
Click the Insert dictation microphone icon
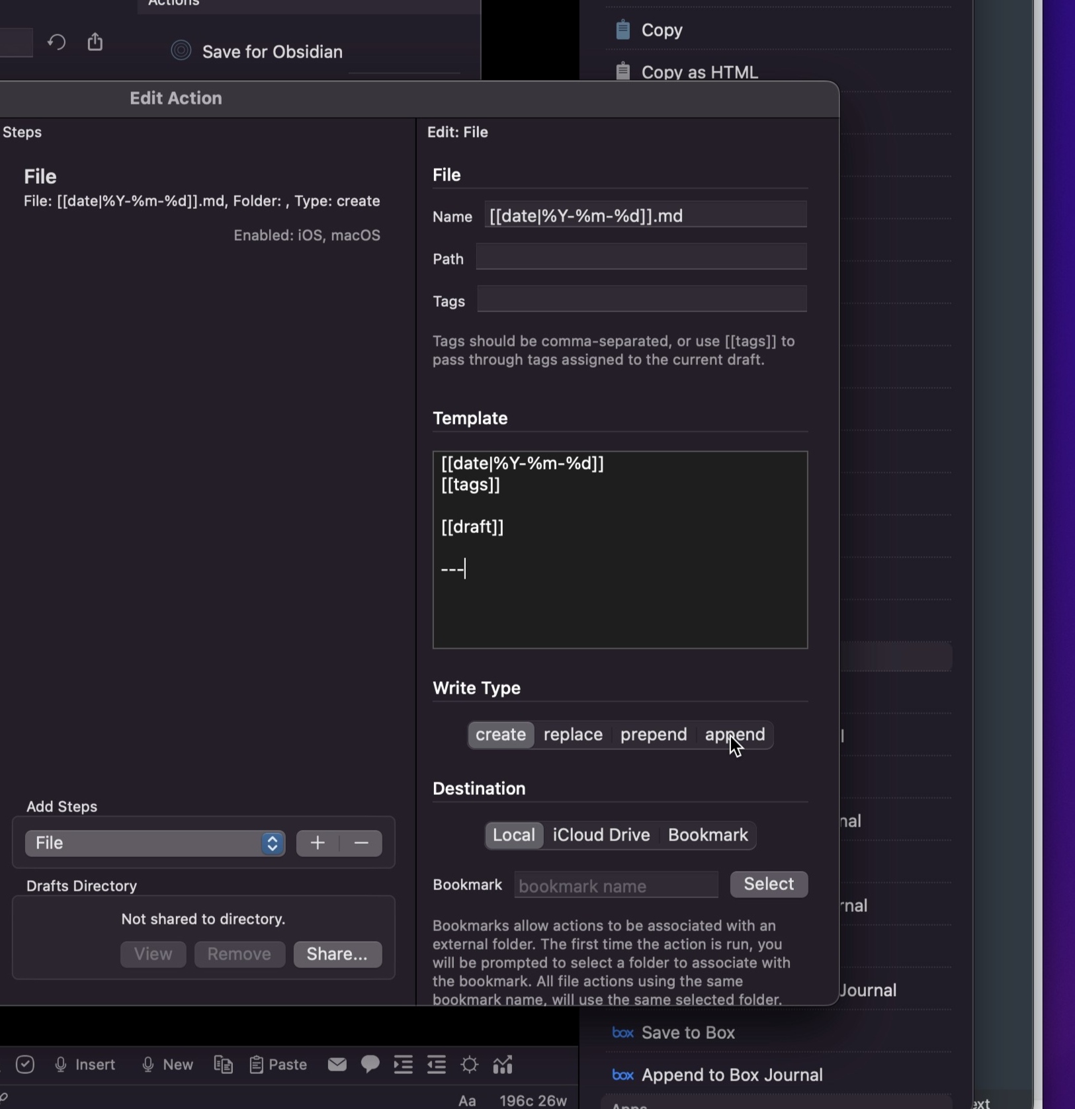pos(61,1065)
